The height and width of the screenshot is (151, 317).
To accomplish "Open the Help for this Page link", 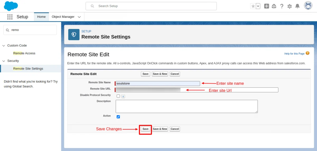I will click(x=294, y=54).
